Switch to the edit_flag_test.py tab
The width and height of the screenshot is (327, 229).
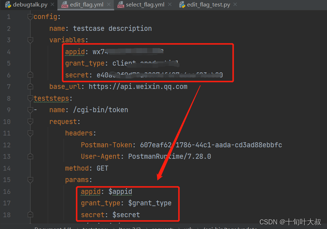(208, 5)
